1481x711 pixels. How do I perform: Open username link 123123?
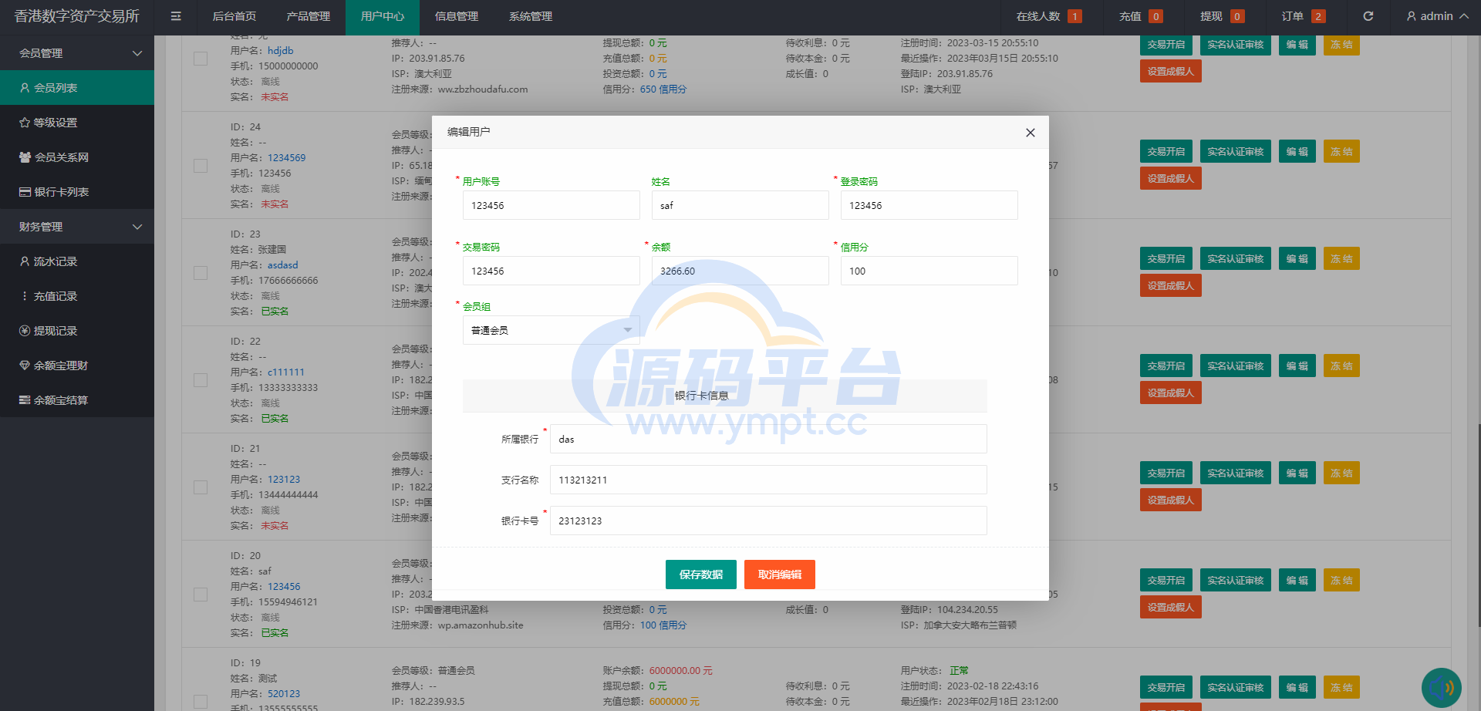click(x=284, y=480)
